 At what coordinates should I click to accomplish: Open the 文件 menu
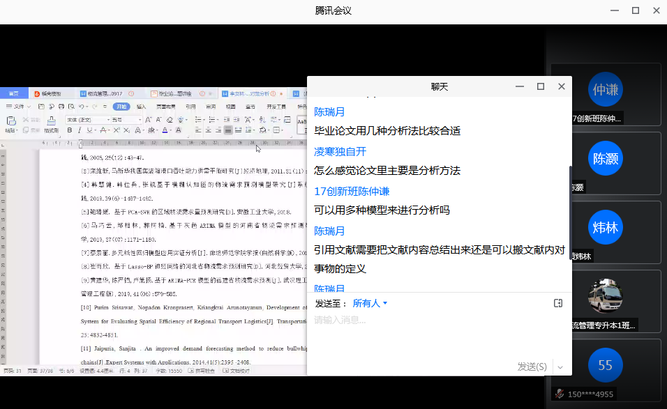tap(19, 107)
